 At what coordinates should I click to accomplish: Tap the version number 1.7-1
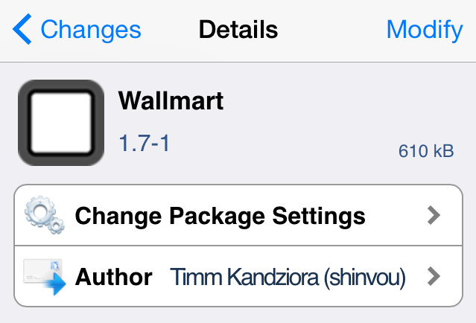(145, 142)
